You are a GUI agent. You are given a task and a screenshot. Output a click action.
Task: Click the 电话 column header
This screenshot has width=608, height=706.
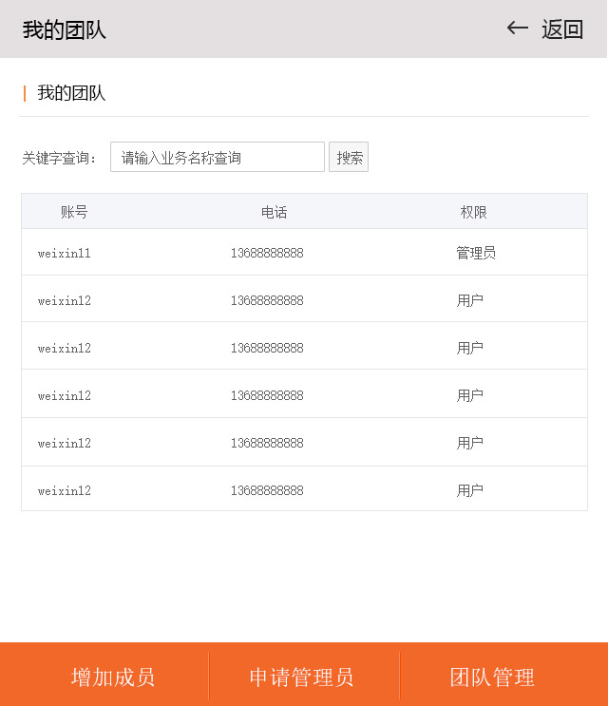pos(274,212)
